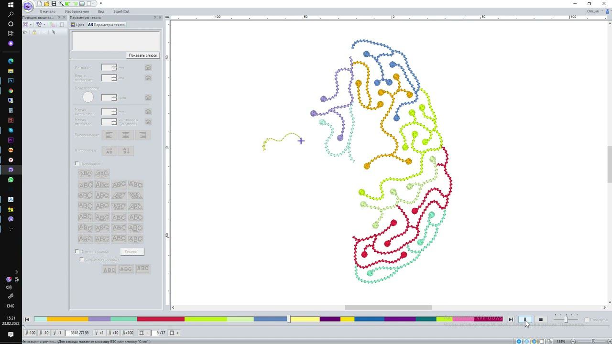612x344 pixels.
Task: Open the application round logo button
Action: tap(28, 6)
